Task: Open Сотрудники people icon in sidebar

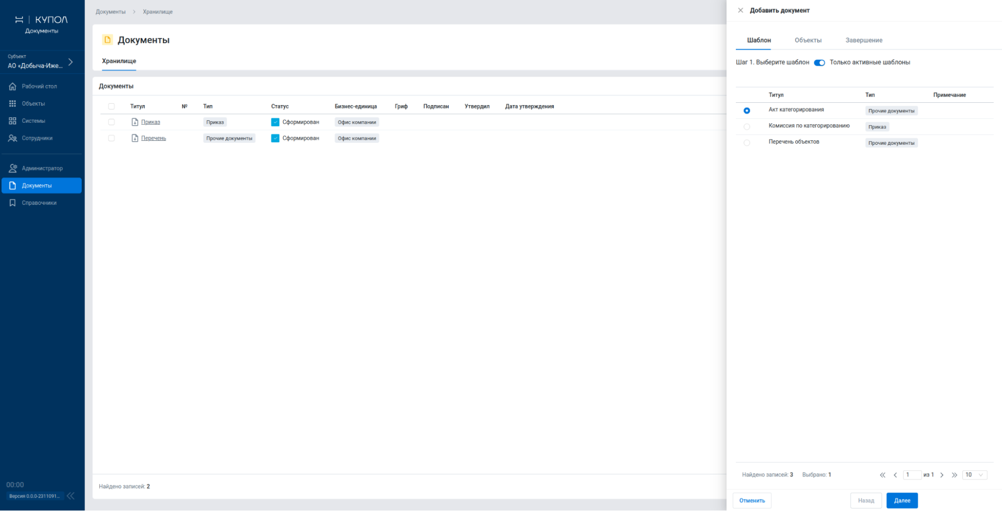Action: tap(13, 138)
